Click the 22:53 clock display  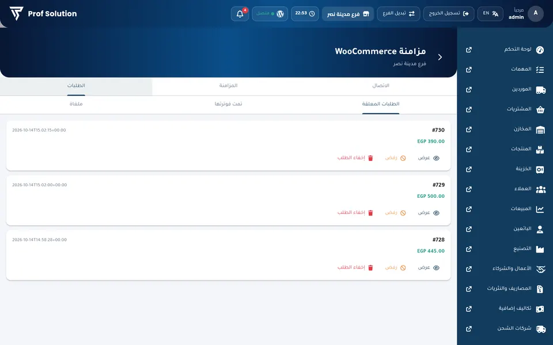(x=305, y=14)
